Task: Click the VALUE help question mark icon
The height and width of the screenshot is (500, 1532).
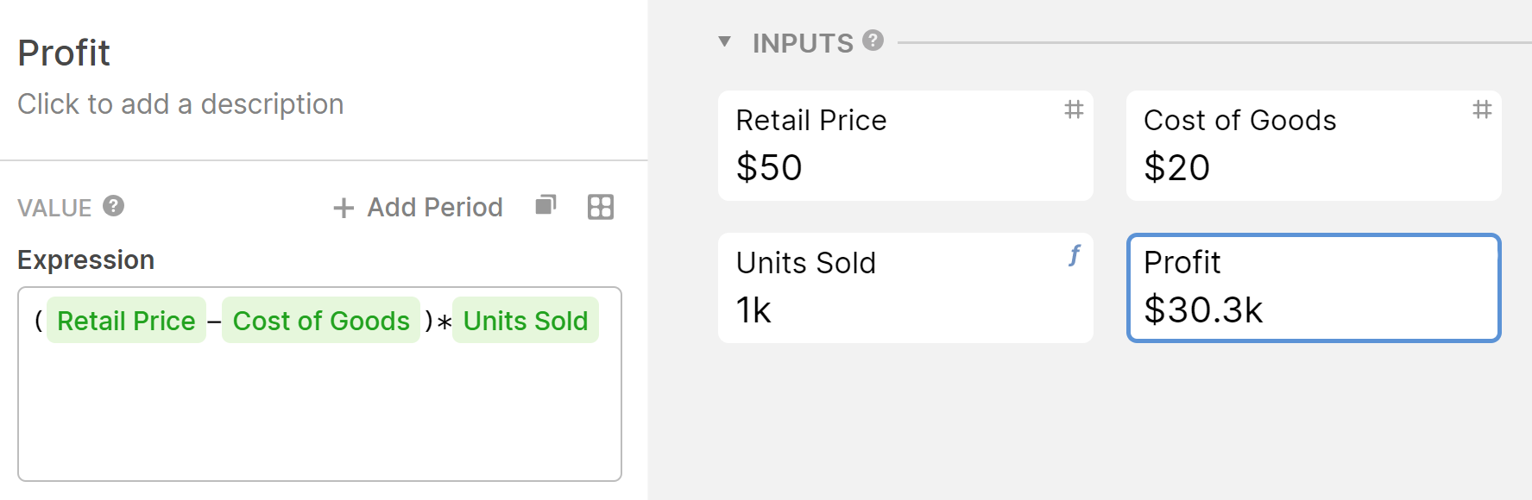Action: (x=113, y=206)
